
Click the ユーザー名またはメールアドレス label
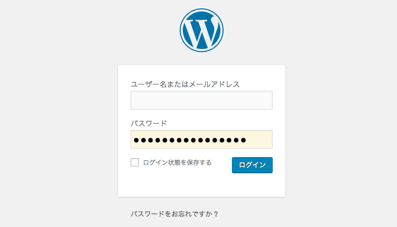pos(185,84)
